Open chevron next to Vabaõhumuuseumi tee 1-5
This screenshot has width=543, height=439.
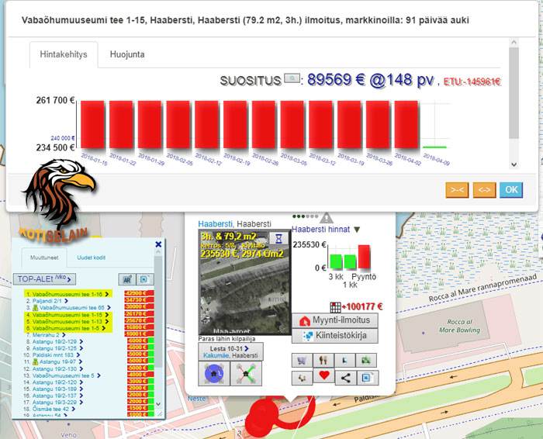[103, 328]
